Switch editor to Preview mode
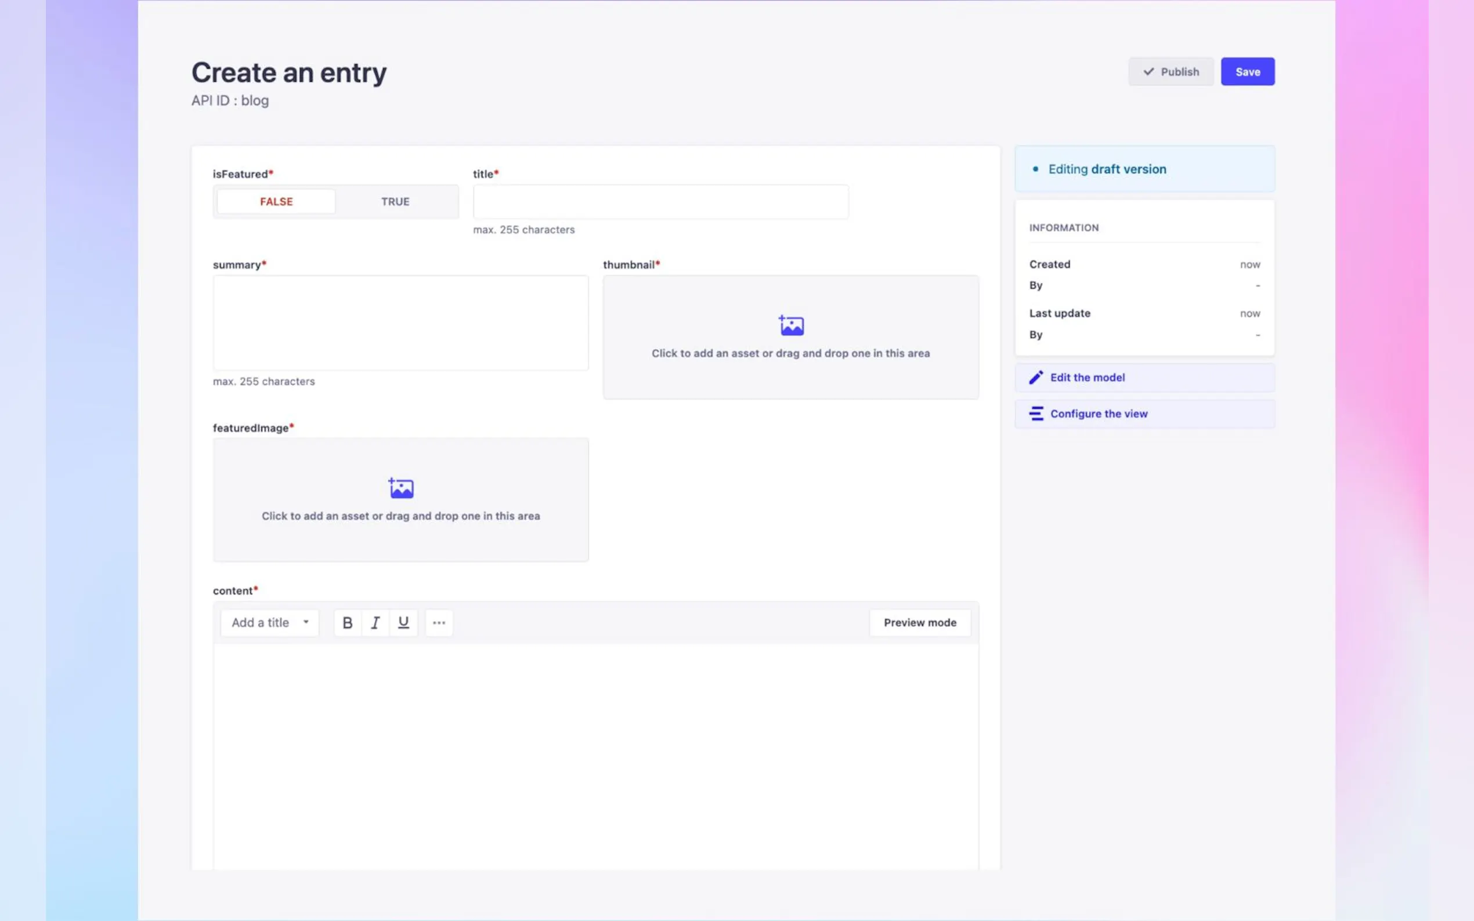This screenshot has width=1474, height=921. coord(919,622)
